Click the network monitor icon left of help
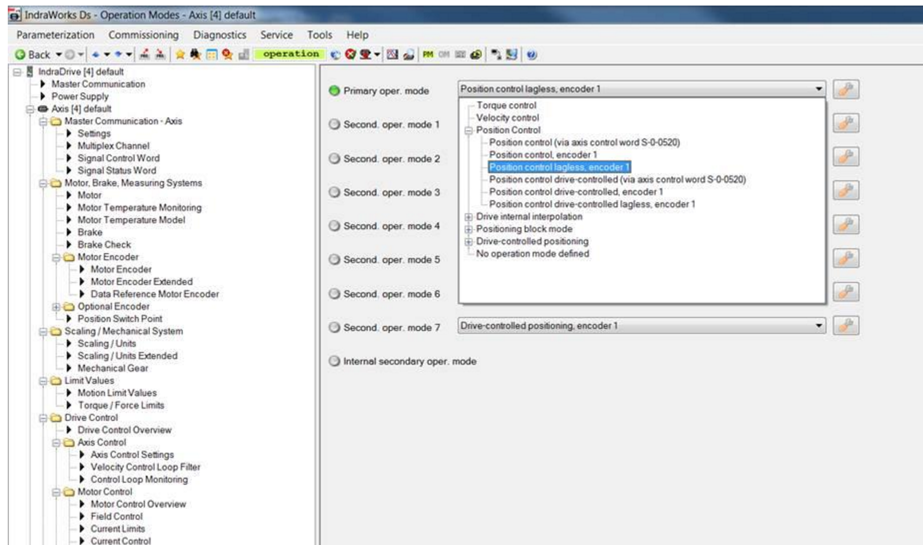Screen dimensions: 923x545 tap(511, 54)
